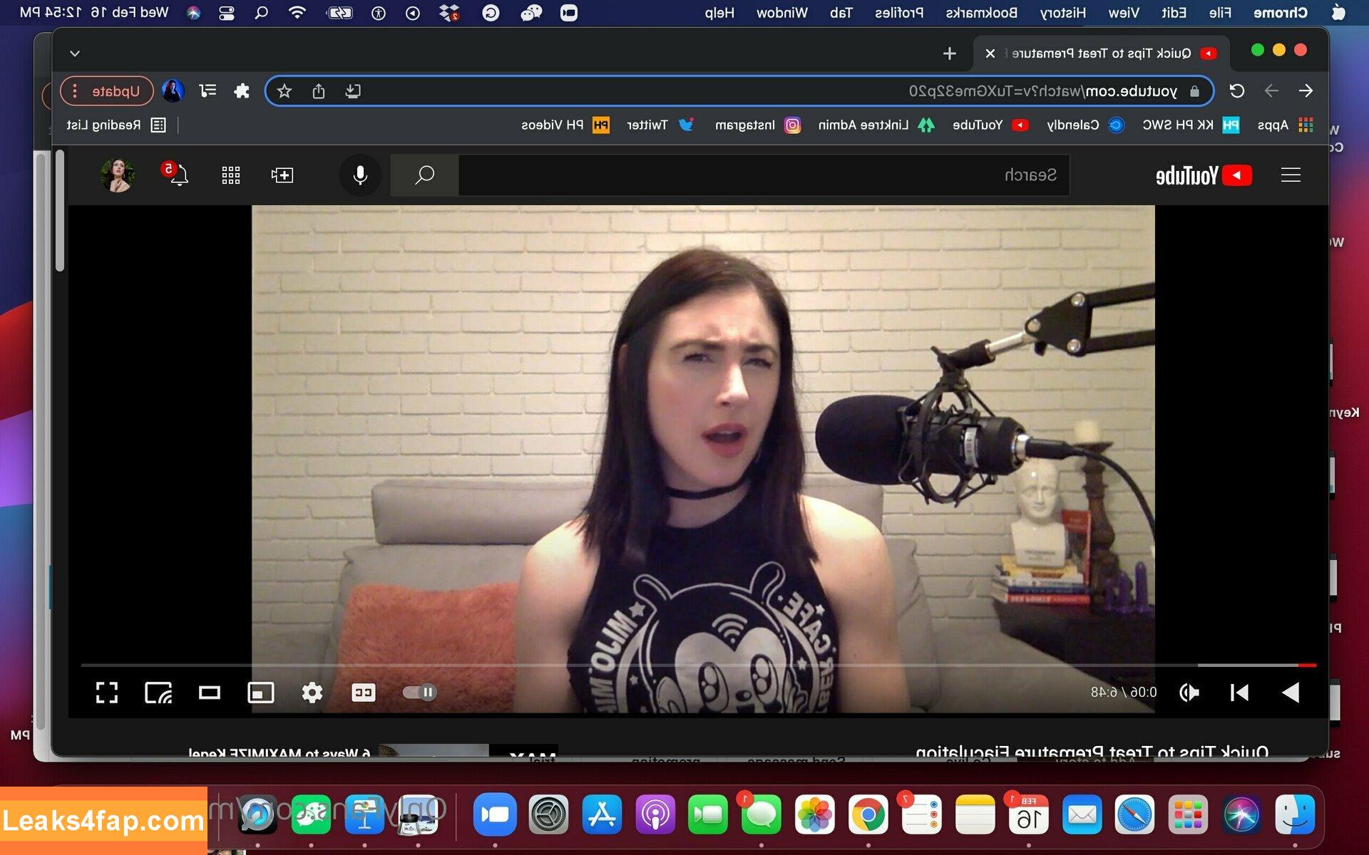Toggle the autoplay switch in the player
The height and width of the screenshot is (855, 1369).
tap(420, 693)
